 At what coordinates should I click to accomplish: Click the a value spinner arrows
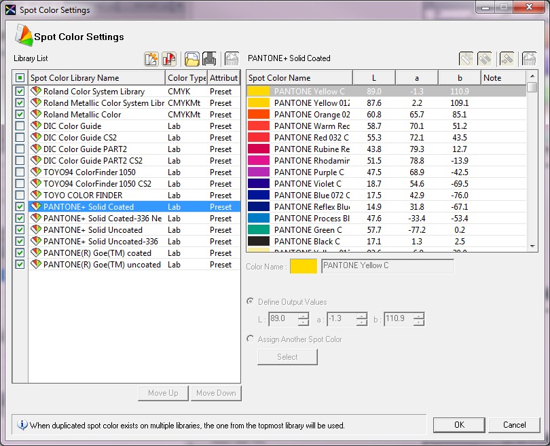pos(362,319)
